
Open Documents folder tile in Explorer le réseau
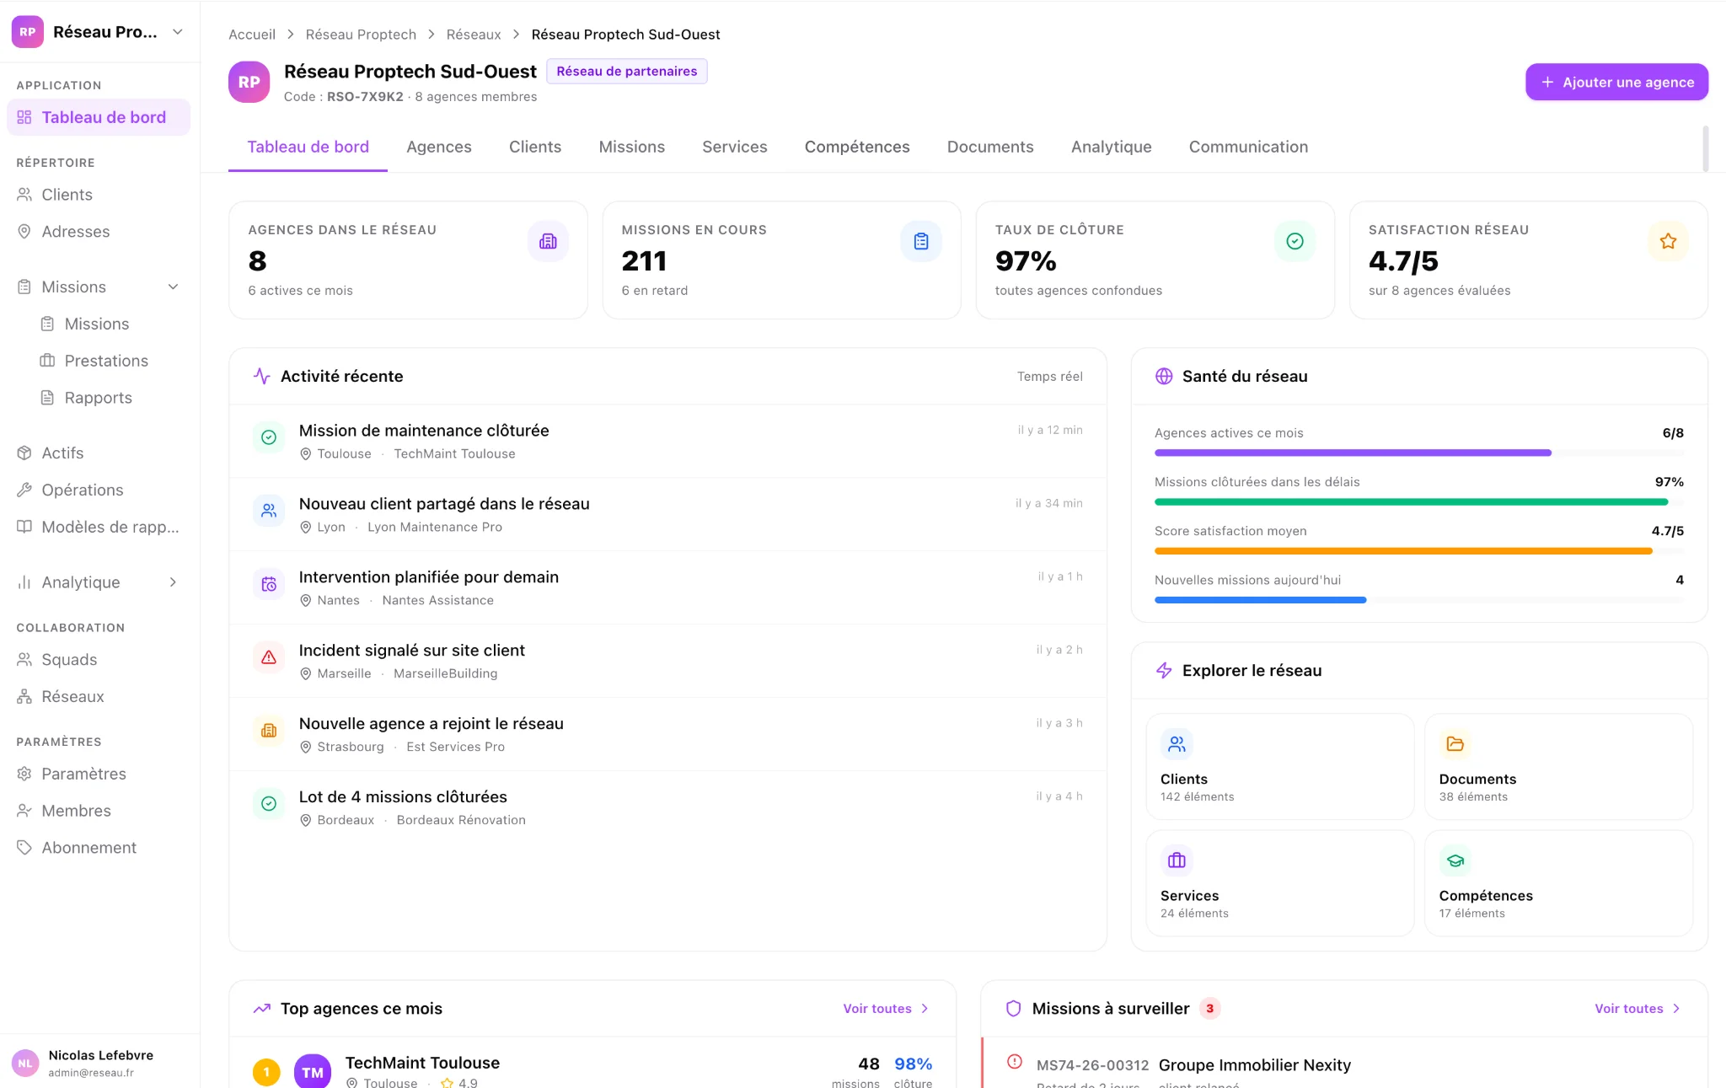[x=1557, y=766]
